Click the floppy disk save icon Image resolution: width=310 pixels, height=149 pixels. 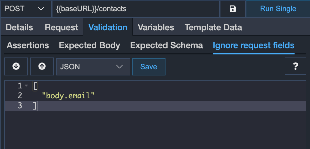point(233,9)
